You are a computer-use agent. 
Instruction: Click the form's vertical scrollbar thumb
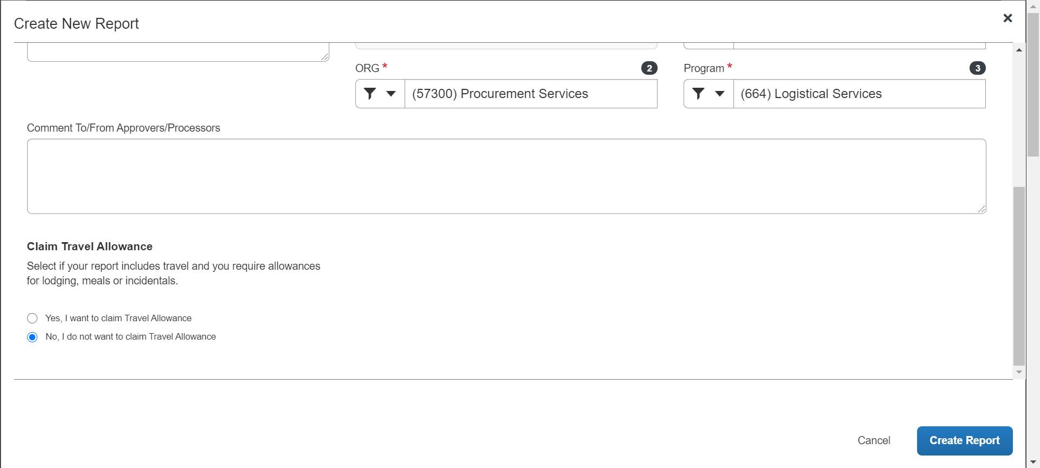1018,276
